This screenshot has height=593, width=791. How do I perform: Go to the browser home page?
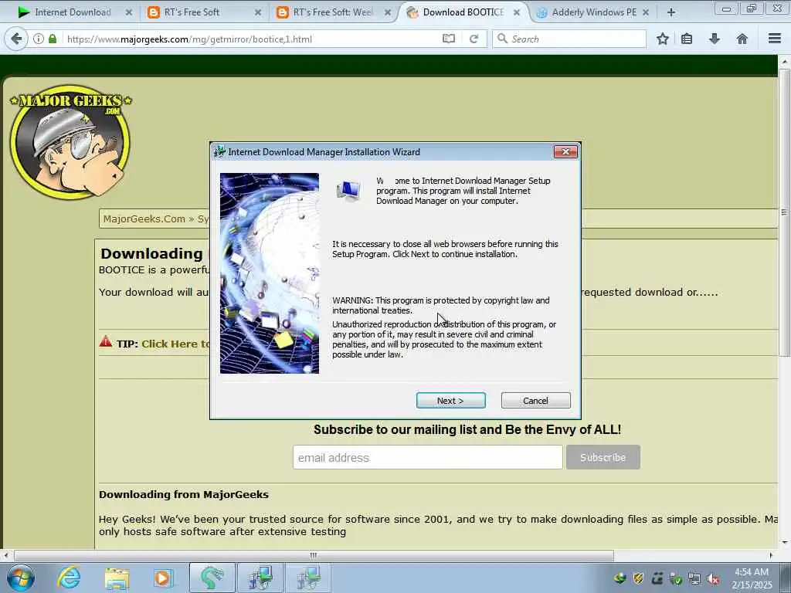pyautogui.click(x=742, y=39)
